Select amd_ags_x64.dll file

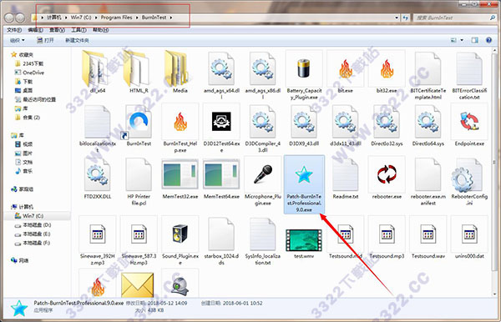[221, 75]
